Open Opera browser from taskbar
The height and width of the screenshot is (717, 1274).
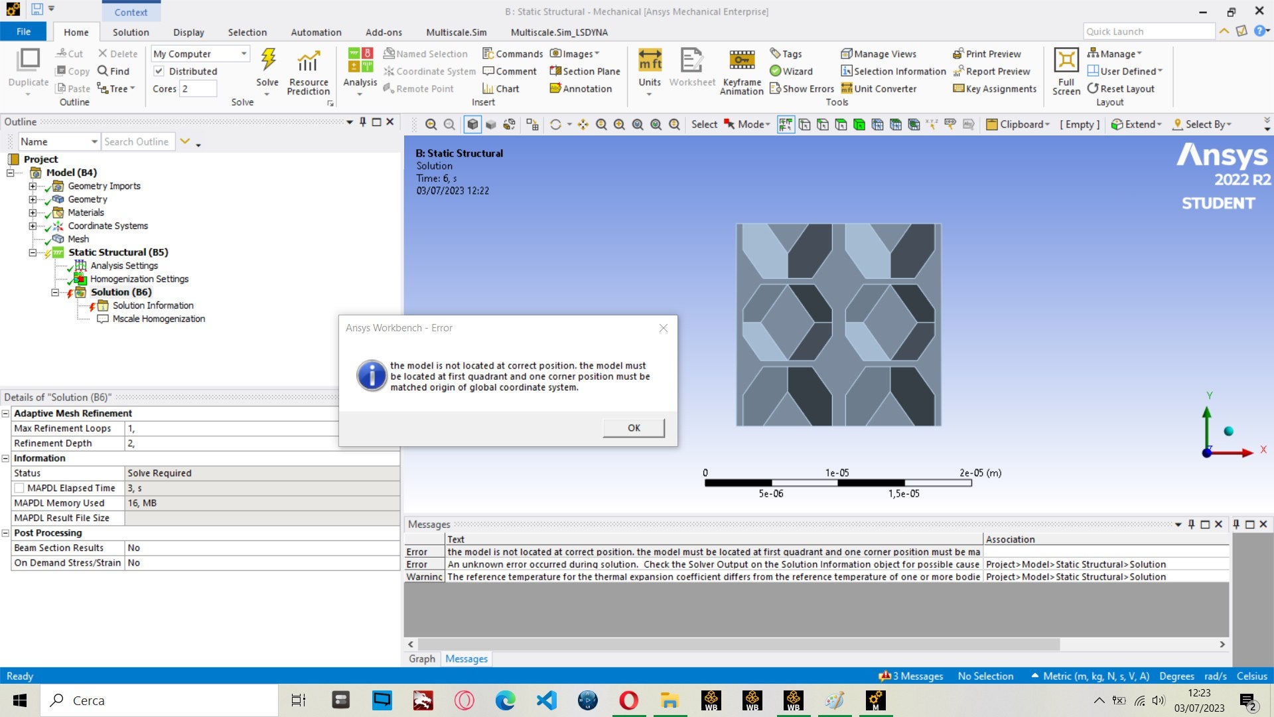pos(629,700)
